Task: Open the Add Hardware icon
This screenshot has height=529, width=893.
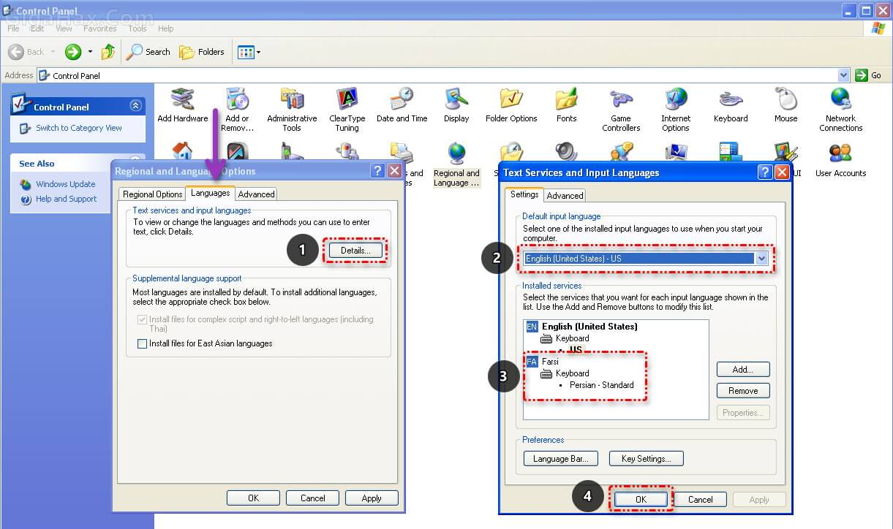Action: click(x=182, y=101)
